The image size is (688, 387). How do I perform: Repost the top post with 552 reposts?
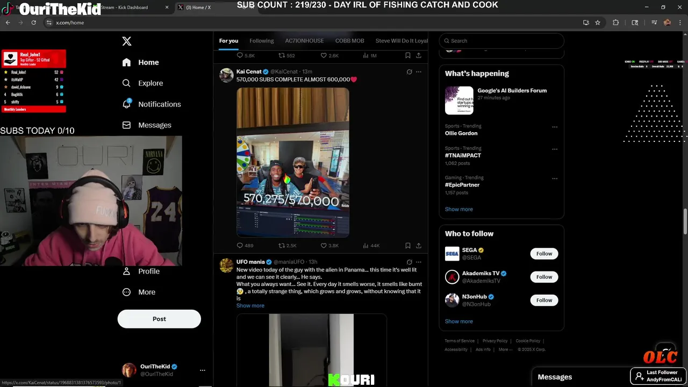tap(286, 55)
